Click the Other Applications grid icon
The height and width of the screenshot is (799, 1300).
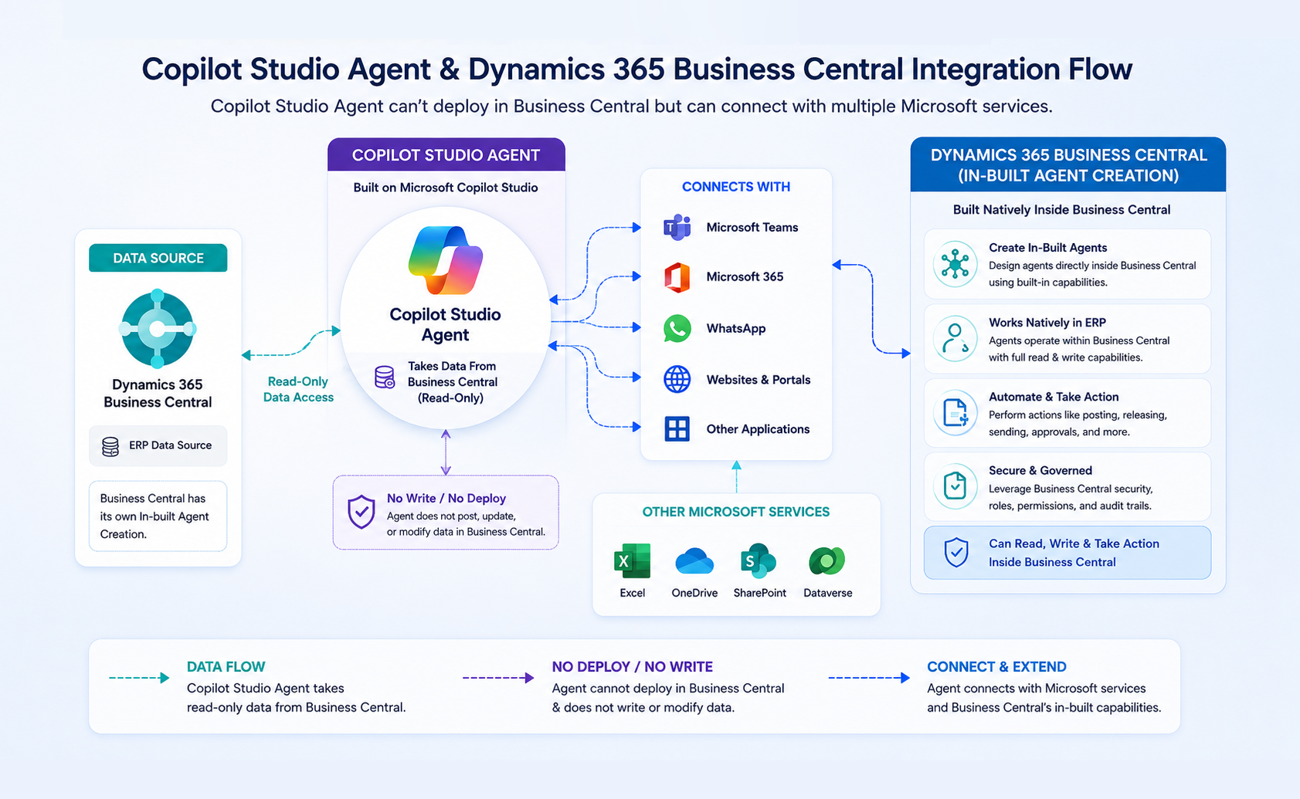click(677, 429)
